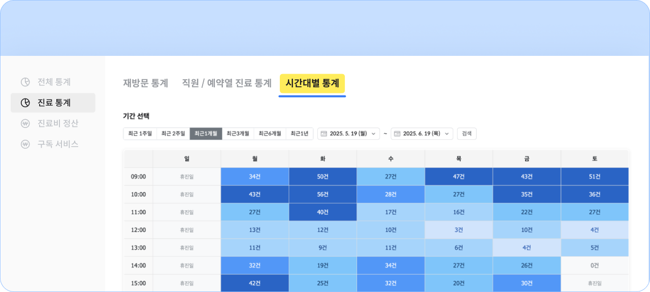Click the 42건 cell for Monday 15:00
Viewport: 650px width, 292px height.
(255, 283)
